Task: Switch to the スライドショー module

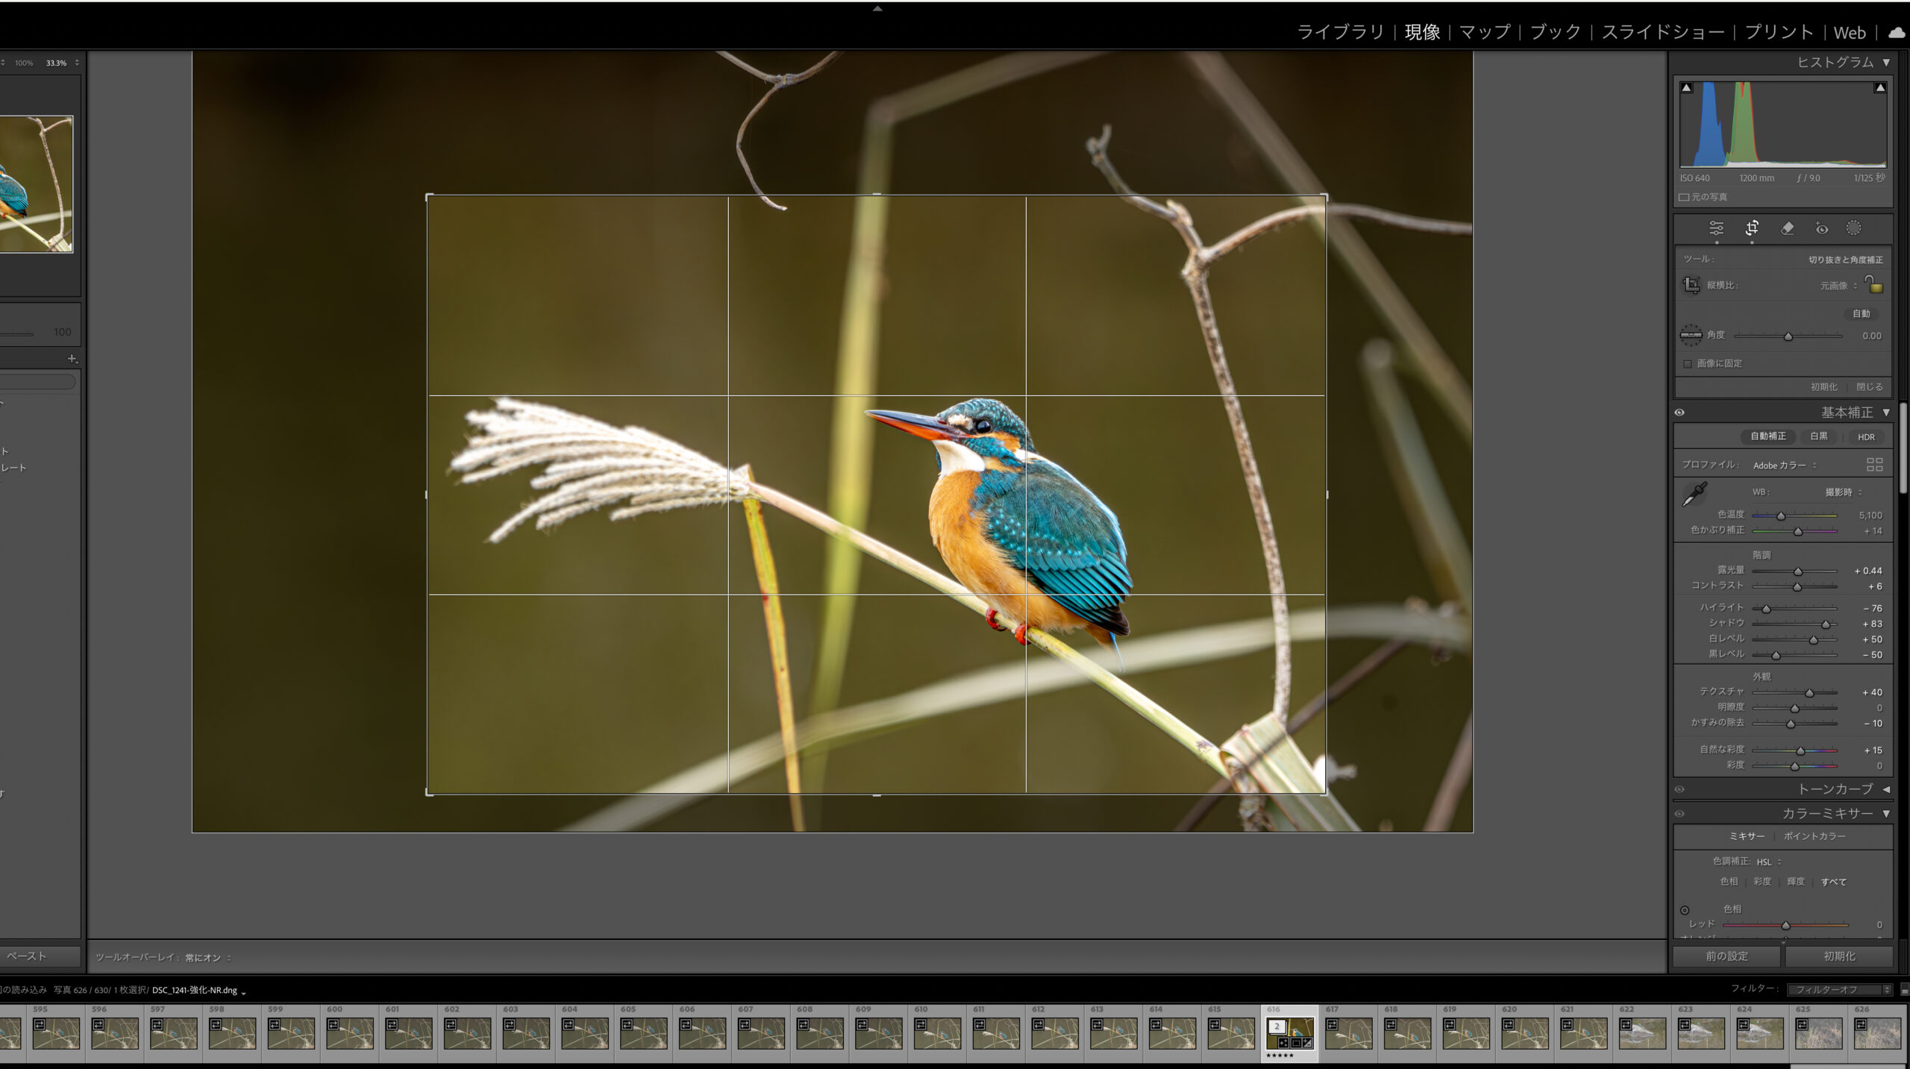Action: [x=1663, y=32]
